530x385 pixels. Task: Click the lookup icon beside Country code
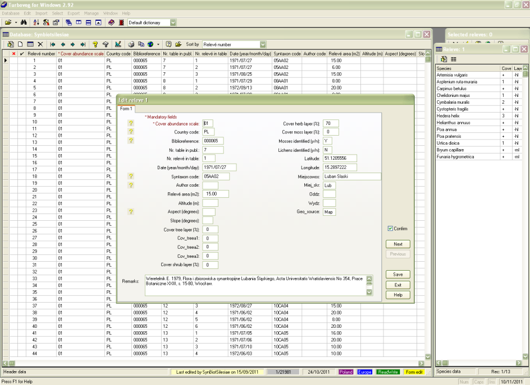point(131,132)
